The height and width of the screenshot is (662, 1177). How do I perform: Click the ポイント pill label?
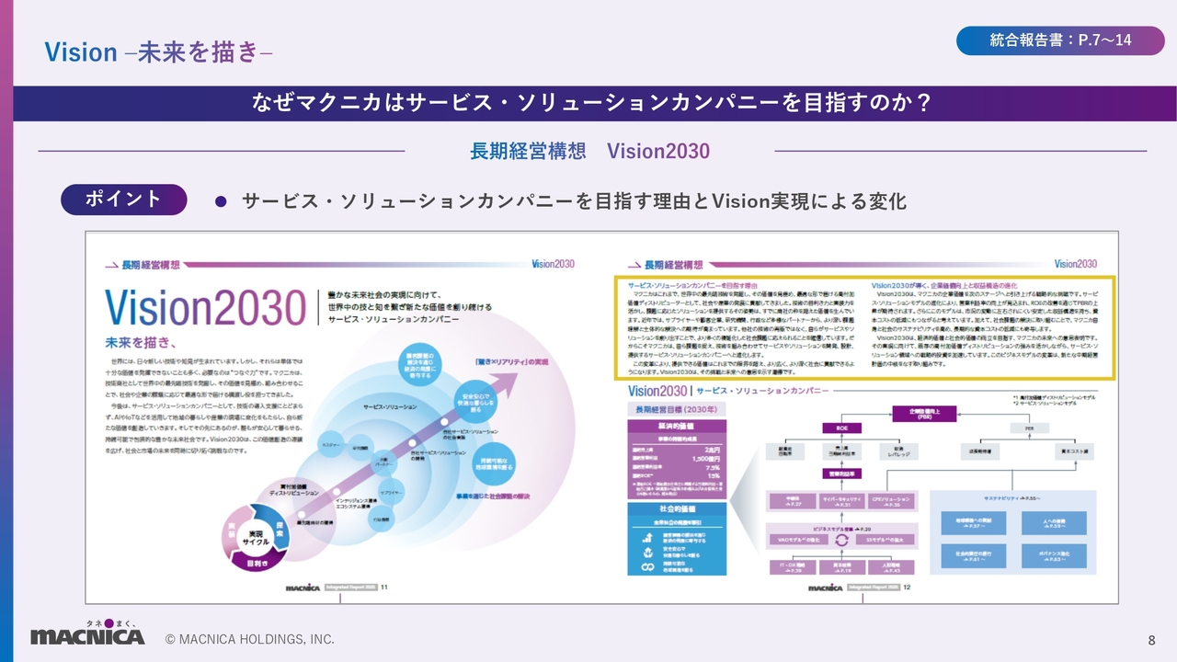123,199
